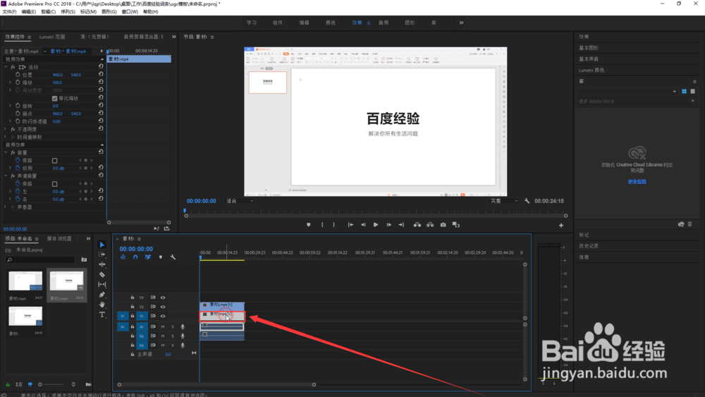Play the program monitor video

pos(376,225)
